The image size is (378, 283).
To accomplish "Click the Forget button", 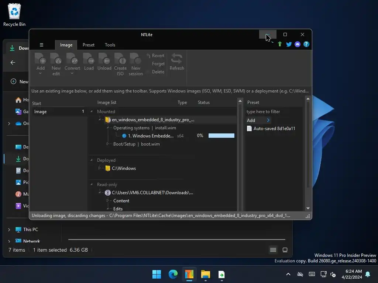I will [x=158, y=64].
